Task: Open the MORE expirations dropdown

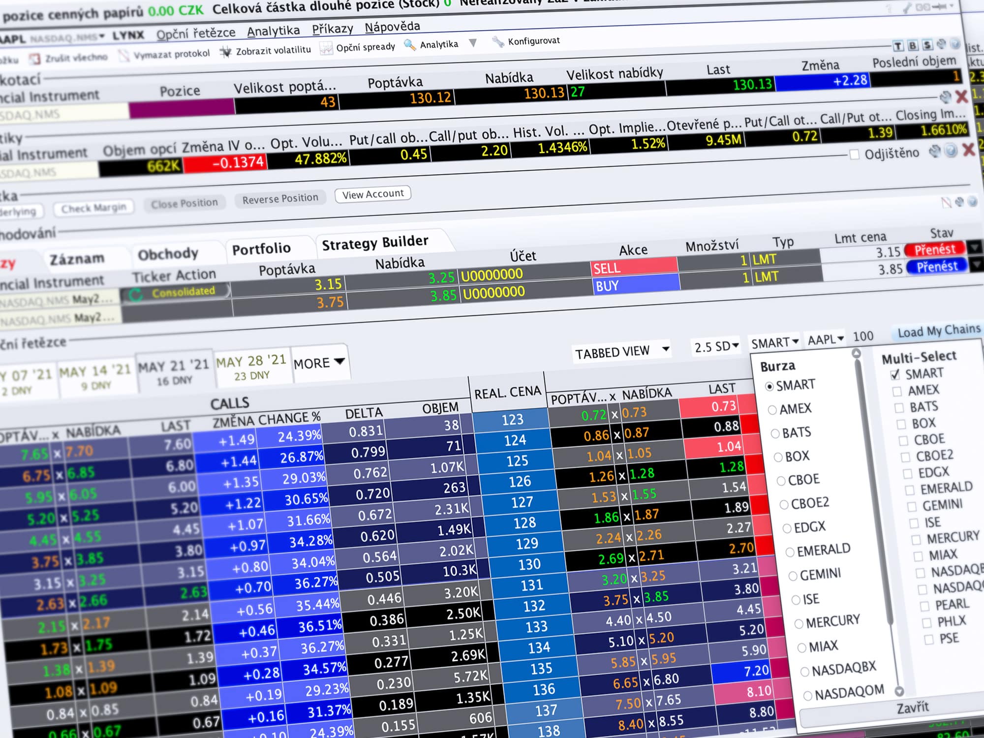Action: pyautogui.click(x=319, y=363)
